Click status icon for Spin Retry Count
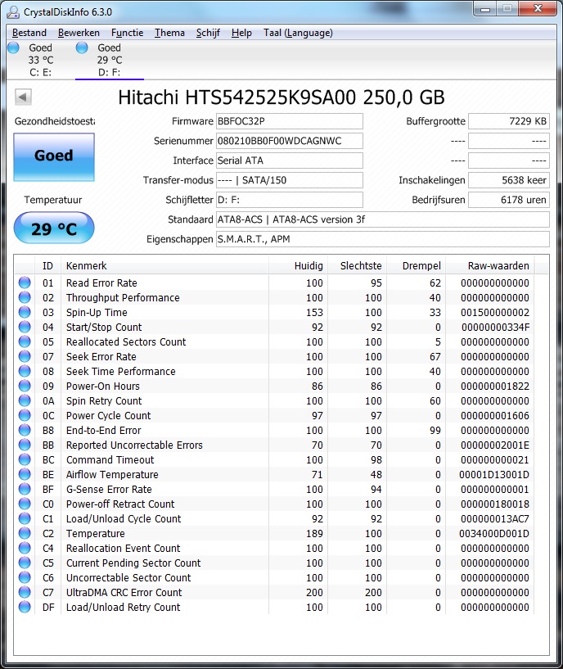Image resolution: width=563 pixels, height=669 pixels. 25,400
